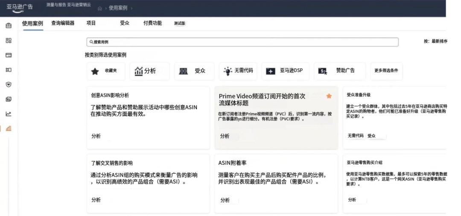
Task: Click the home icon in breadcrumb
Action: 99,9
